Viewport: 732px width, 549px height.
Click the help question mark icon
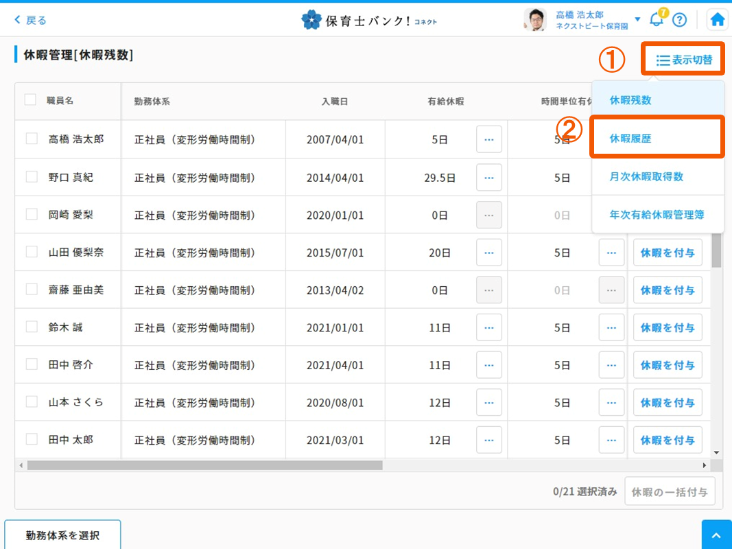pyautogui.click(x=679, y=19)
